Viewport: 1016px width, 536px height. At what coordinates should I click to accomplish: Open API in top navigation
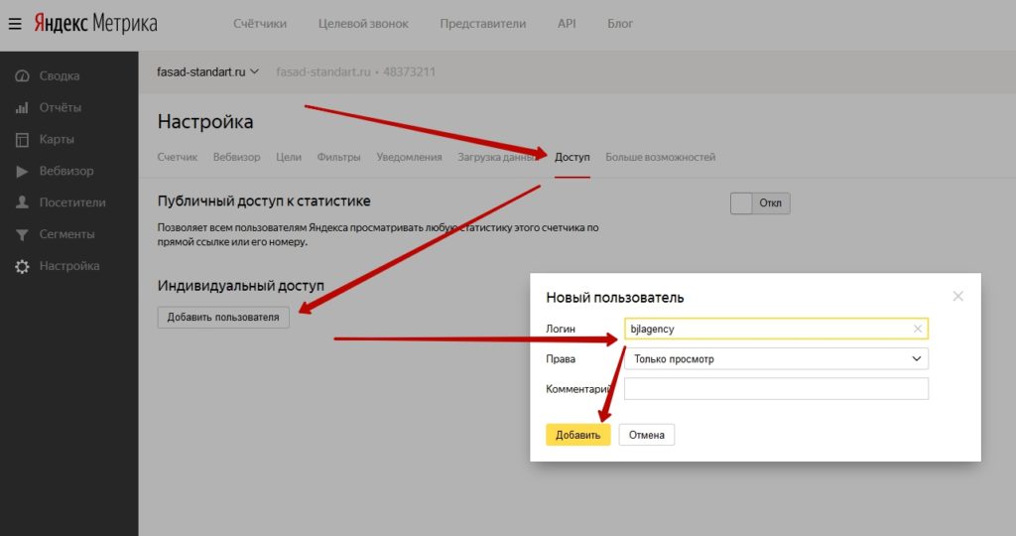[x=567, y=24]
